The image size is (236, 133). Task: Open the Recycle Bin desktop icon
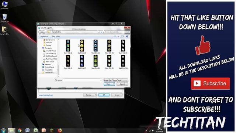coord(5,18)
